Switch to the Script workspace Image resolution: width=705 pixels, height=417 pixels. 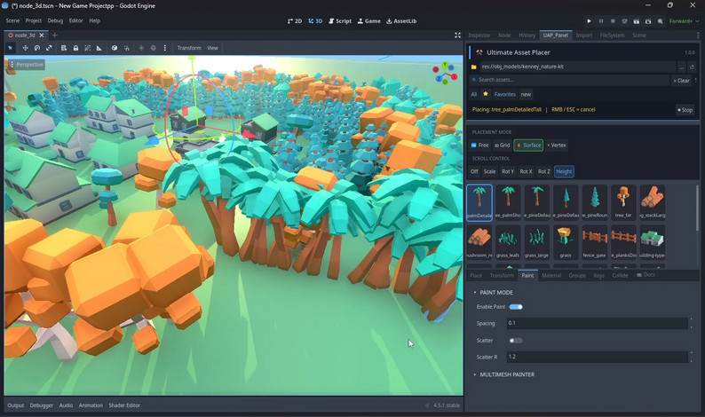coord(340,21)
